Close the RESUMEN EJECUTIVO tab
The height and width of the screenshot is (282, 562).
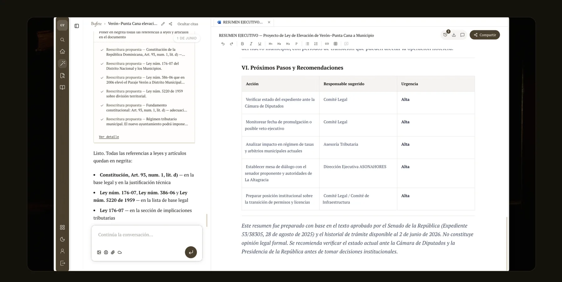point(269,22)
